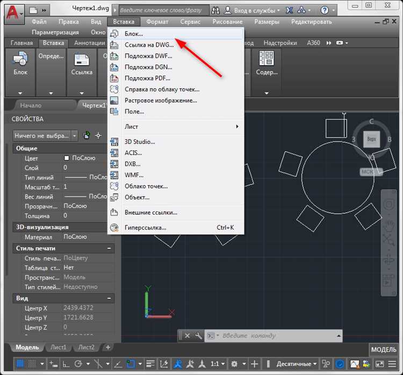Open the Начало file tab
This screenshot has width=403, height=375.
(x=31, y=105)
